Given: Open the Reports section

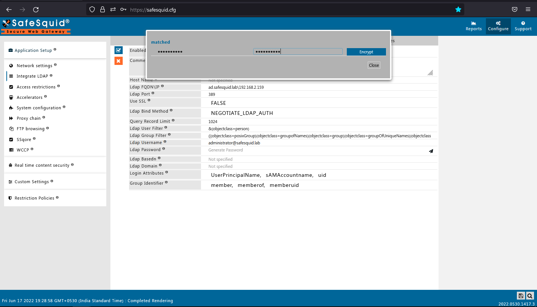Looking at the screenshot, I should pyautogui.click(x=474, y=26).
